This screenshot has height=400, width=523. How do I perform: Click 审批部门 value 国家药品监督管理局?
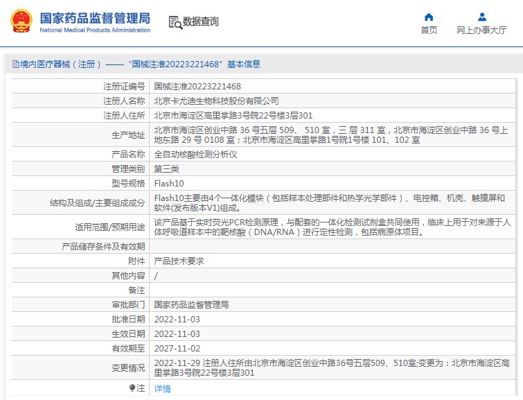coord(191,305)
